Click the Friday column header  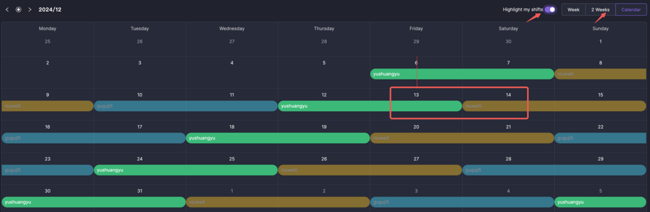(x=416, y=28)
